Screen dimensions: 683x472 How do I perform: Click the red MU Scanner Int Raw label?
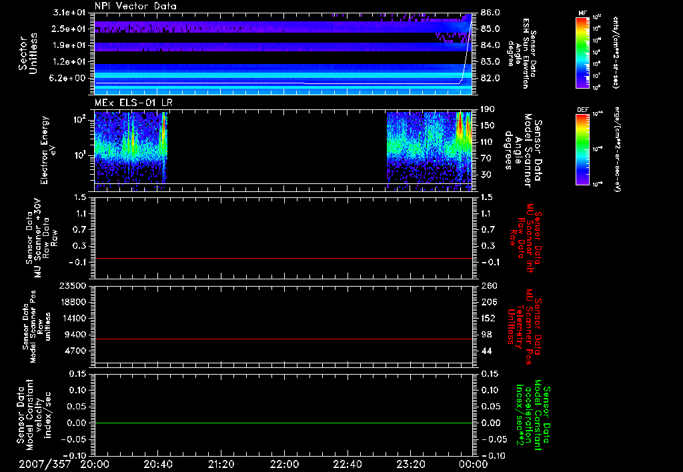click(x=527, y=237)
